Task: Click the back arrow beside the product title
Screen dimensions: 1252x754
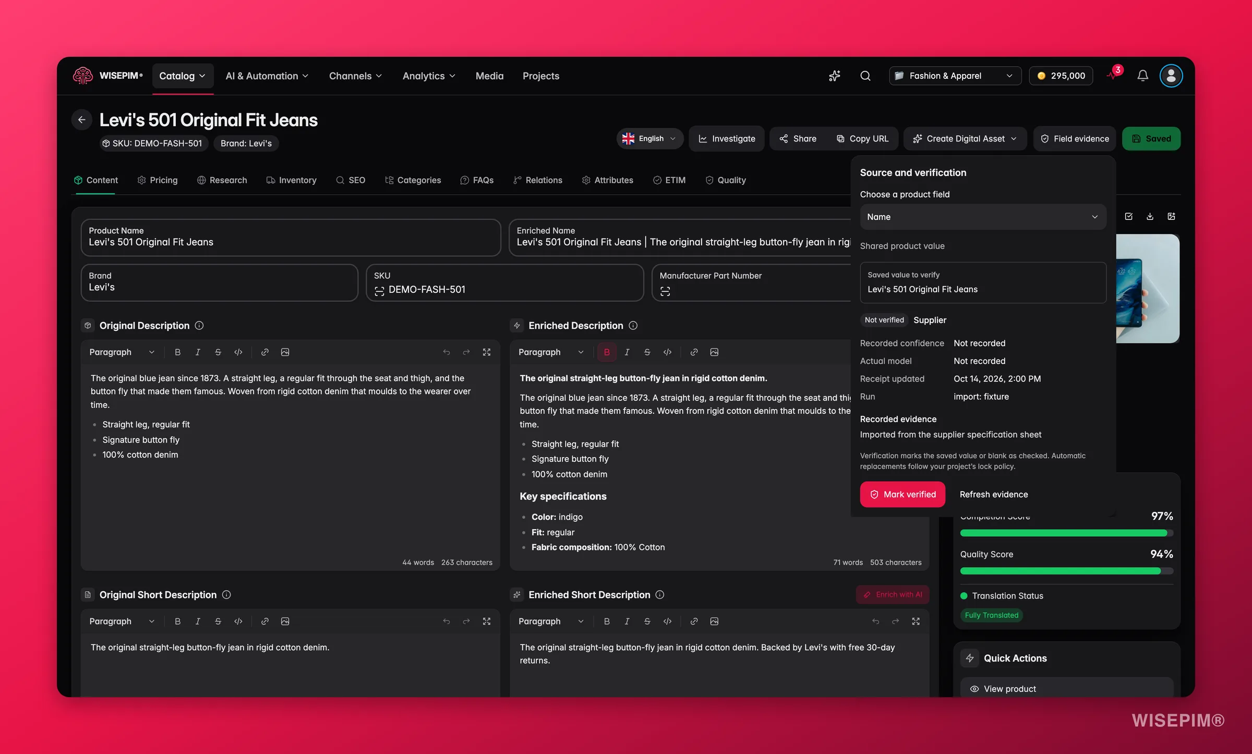Action: (x=82, y=120)
